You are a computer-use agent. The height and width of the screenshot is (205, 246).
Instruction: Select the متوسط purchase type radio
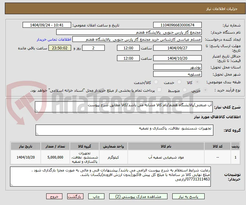(185, 90)
